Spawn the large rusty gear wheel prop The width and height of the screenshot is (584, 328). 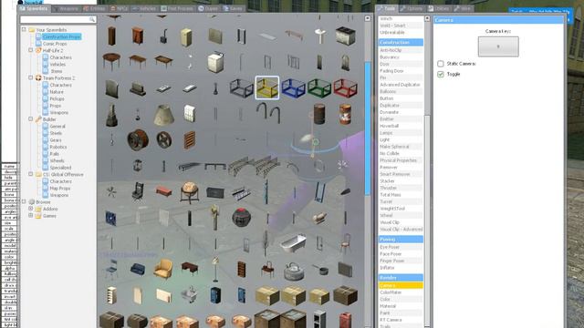[x=138, y=139]
